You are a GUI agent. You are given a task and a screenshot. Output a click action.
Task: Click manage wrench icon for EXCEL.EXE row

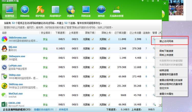[154, 104]
